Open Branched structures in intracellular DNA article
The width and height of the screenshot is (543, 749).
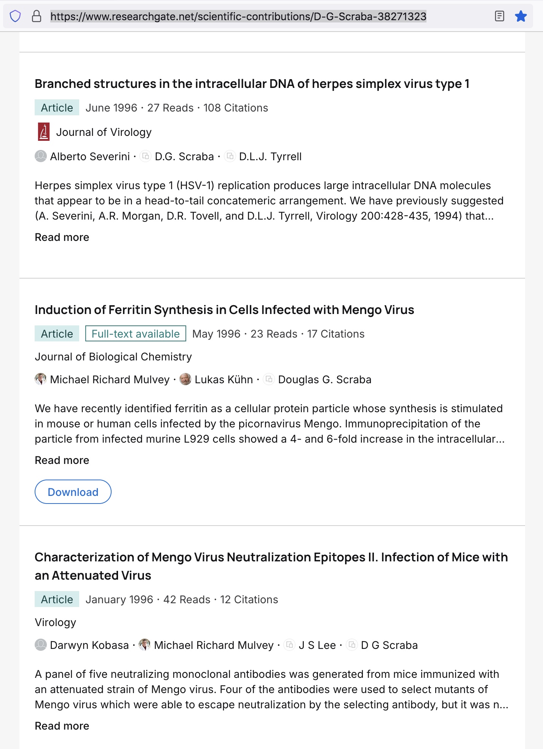coord(252,84)
